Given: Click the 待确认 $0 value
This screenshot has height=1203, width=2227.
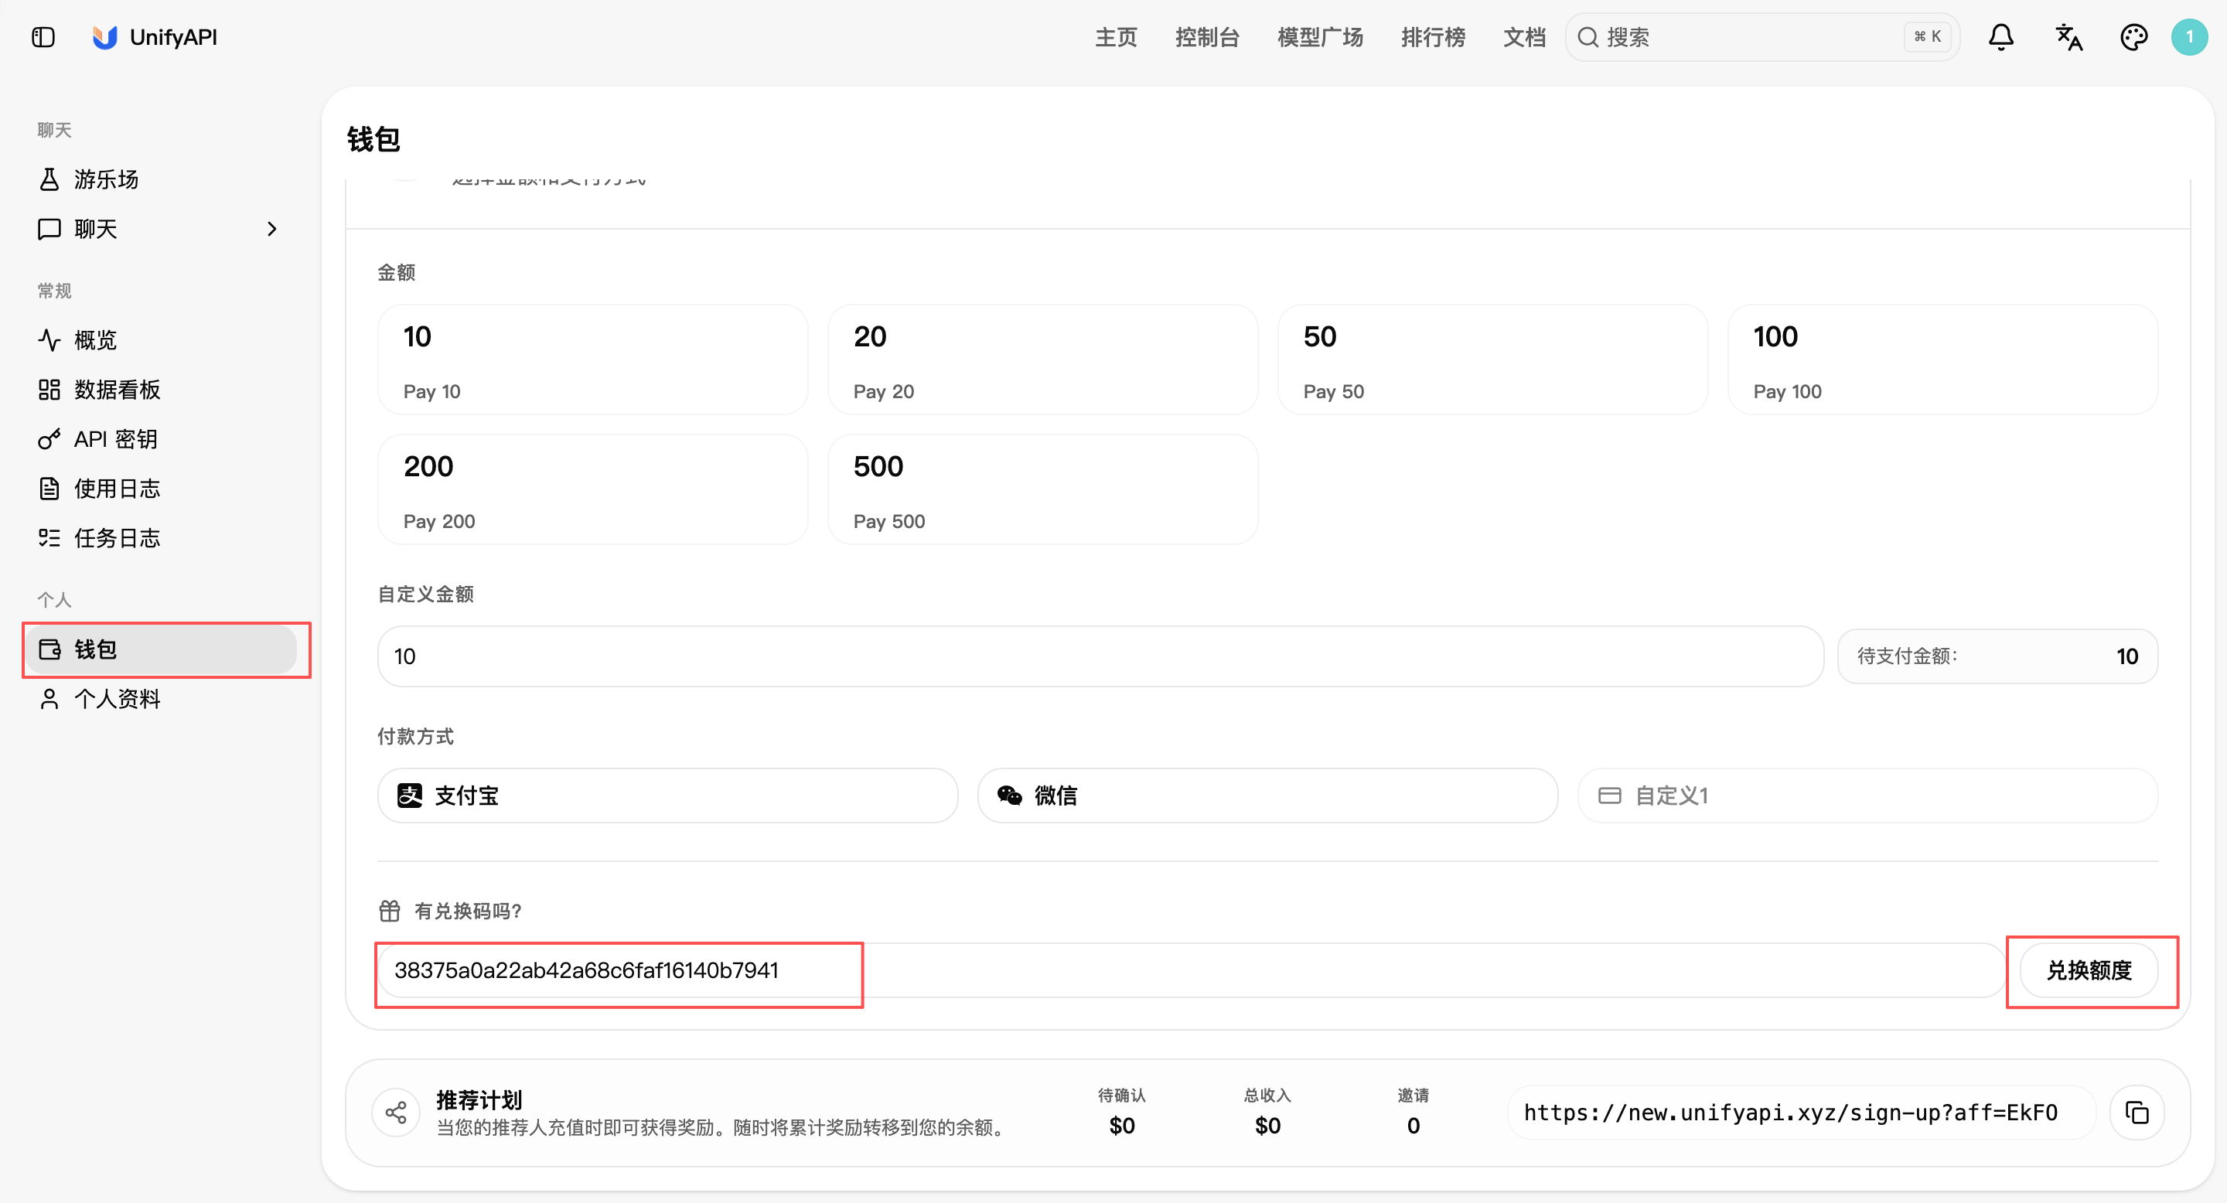Looking at the screenshot, I should coord(1122,1125).
